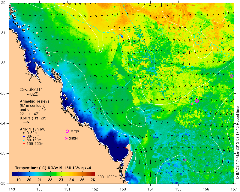Screen dimensions: 240x192
Task: Click the longitude axis label 151
Action: tap(67, 189)
